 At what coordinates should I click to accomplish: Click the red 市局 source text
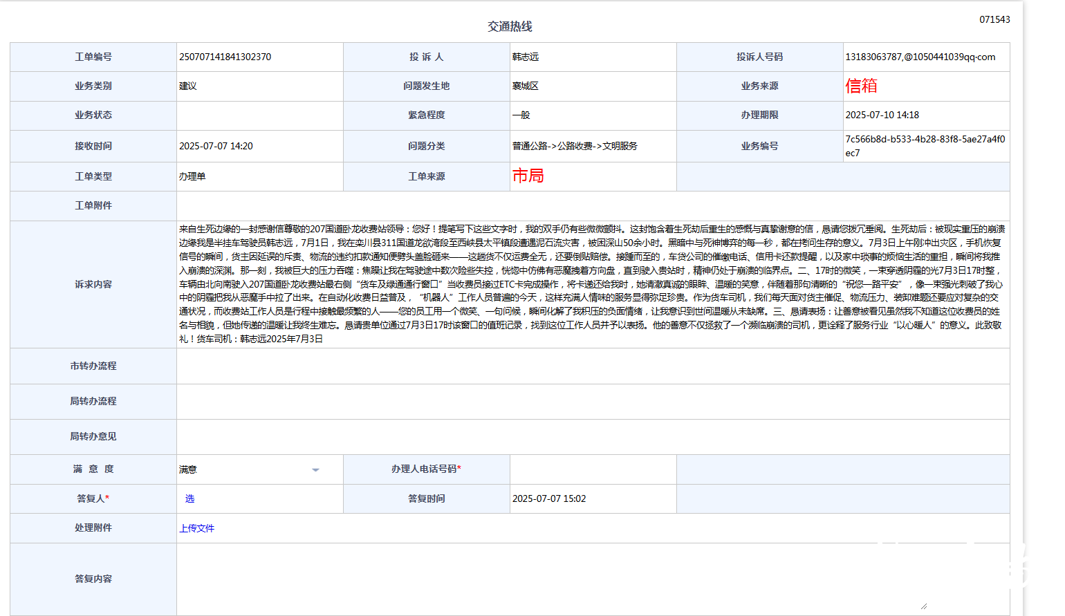pyautogui.click(x=528, y=176)
